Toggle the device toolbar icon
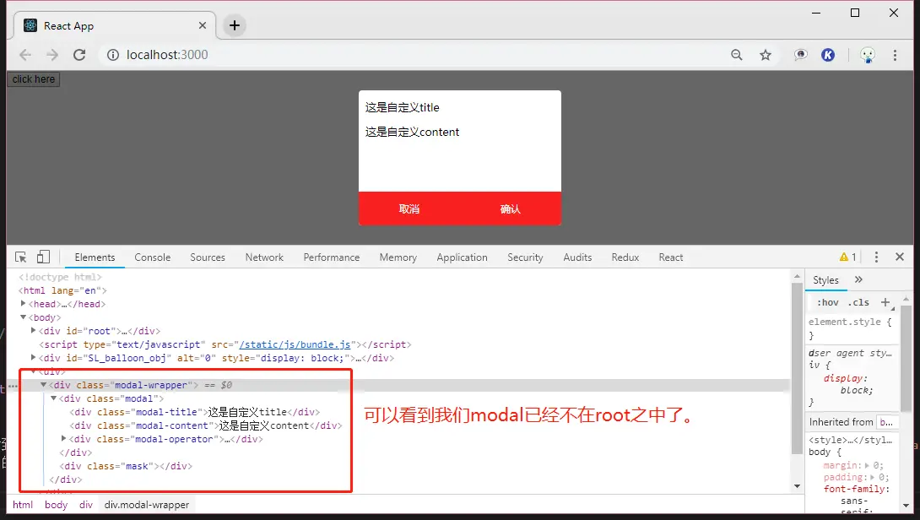 coord(43,257)
